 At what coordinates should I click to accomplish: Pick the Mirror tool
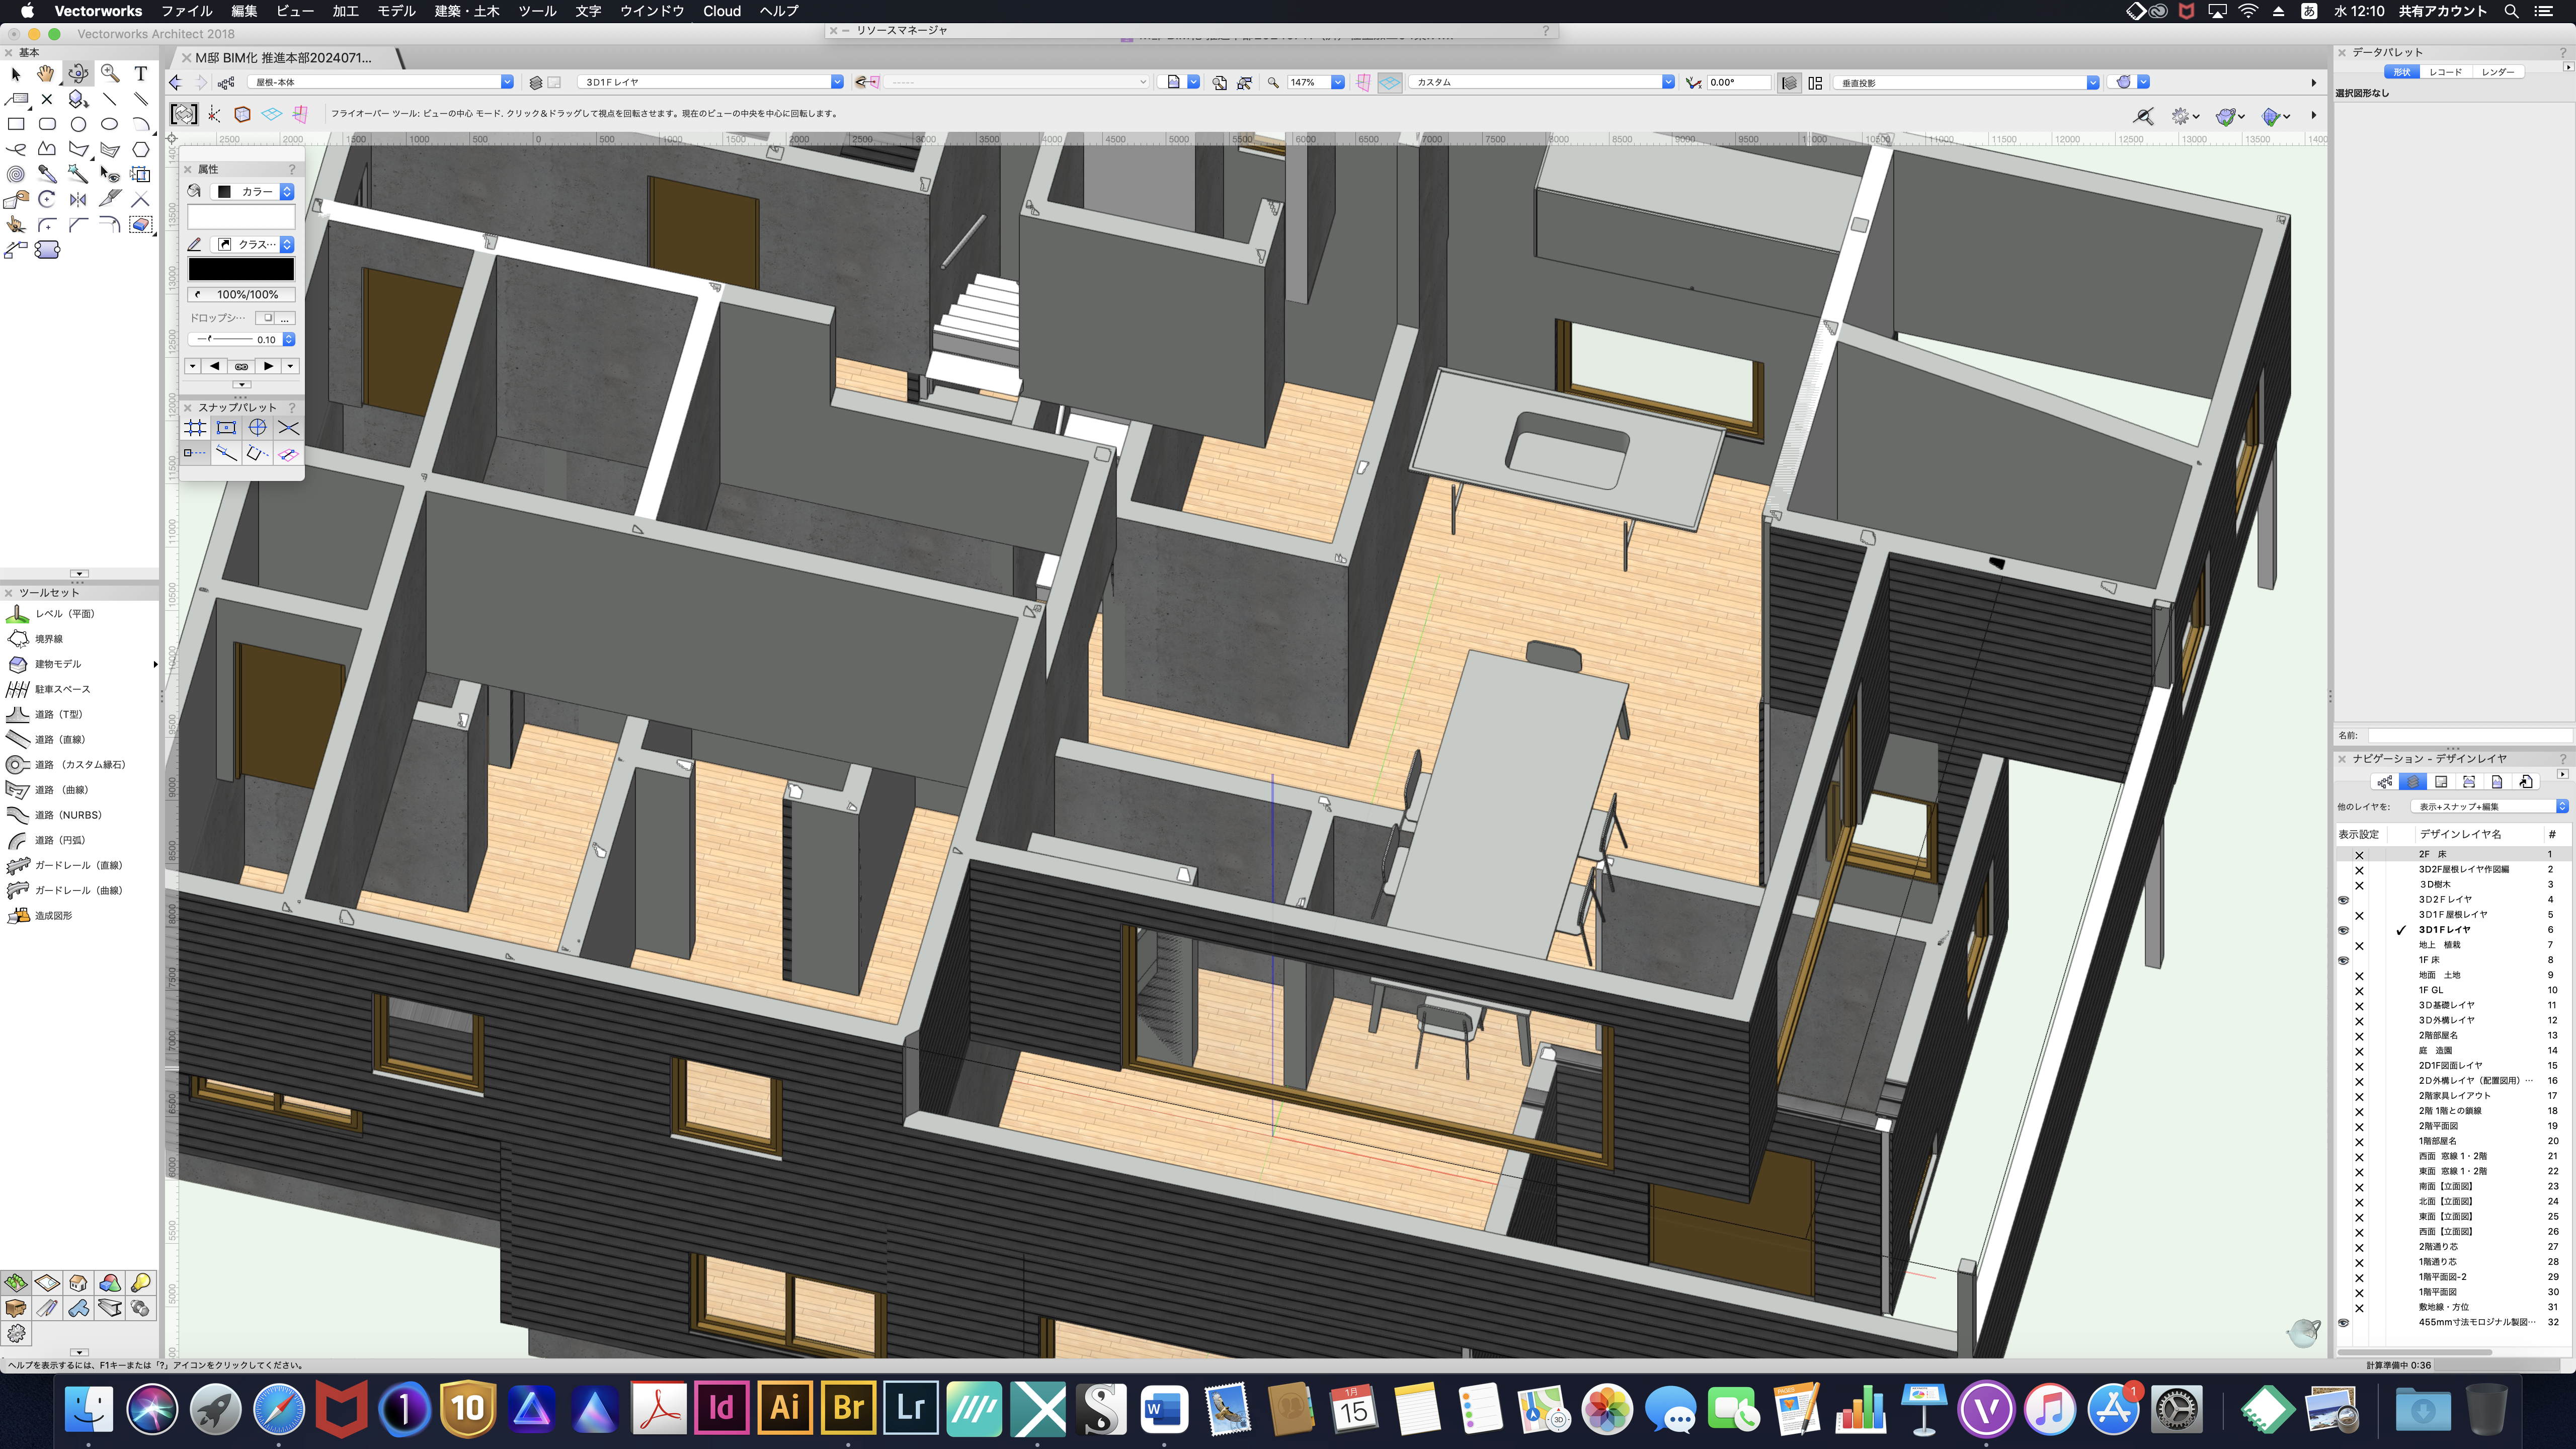pyautogui.click(x=78, y=199)
